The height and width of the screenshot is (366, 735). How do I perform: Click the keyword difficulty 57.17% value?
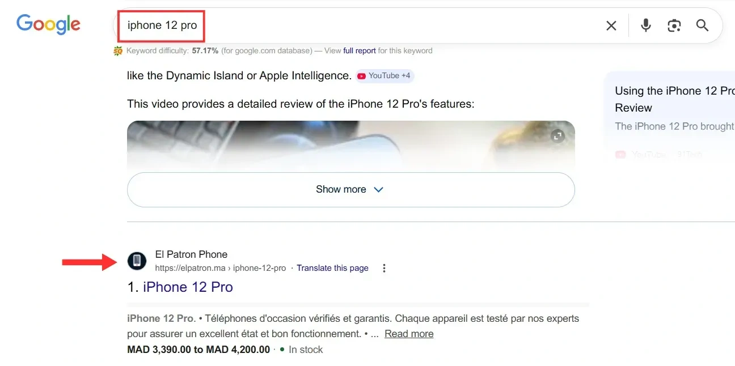(205, 51)
